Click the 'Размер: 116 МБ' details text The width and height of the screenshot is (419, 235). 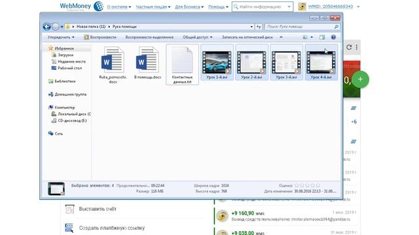[150, 191]
